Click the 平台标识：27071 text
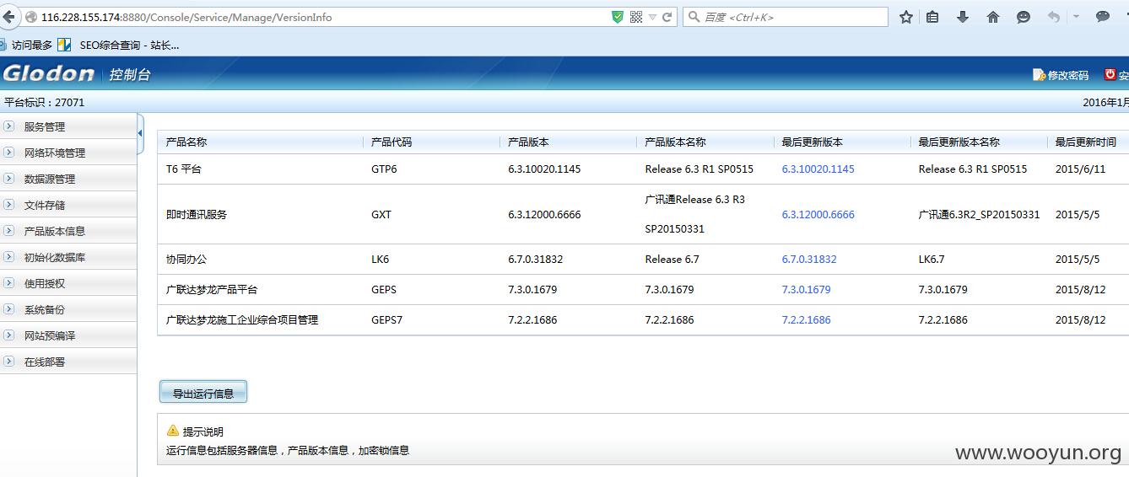This screenshot has height=477, width=1129. (45, 102)
